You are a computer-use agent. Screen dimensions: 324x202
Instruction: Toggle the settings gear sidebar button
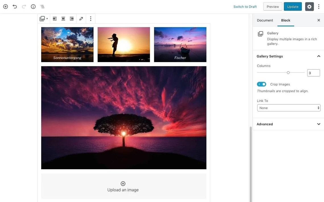click(x=309, y=7)
